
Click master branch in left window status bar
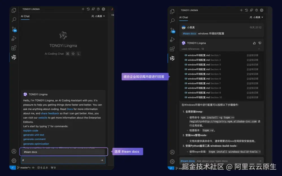(24, 168)
